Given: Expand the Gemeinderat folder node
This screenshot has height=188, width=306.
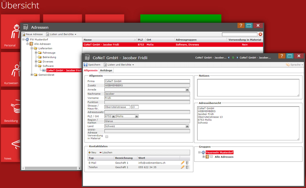Looking at the screenshot, I should click(32, 75).
